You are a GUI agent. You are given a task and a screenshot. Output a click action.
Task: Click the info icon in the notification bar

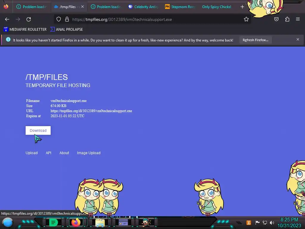(8, 40)
